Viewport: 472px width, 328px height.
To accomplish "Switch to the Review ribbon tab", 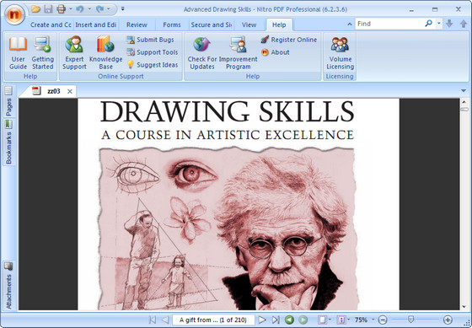I will point(137,24).
